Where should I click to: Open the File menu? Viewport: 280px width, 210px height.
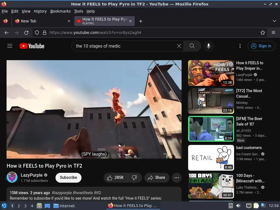[5, 11]
